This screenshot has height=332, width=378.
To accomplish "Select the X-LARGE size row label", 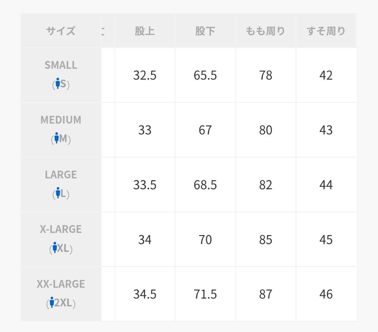I will 61,229.
